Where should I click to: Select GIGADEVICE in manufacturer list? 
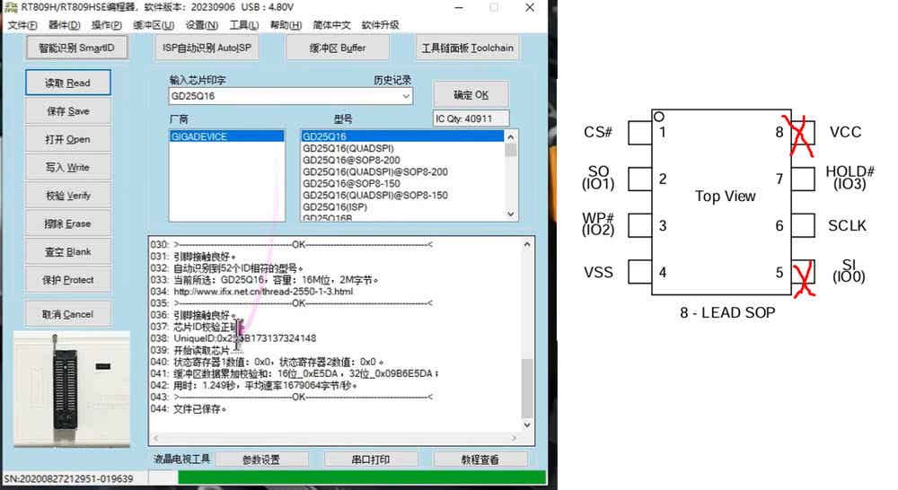click(x=226, y=136)
